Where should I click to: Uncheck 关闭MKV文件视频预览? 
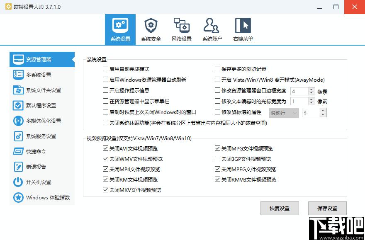coord(105,190)
